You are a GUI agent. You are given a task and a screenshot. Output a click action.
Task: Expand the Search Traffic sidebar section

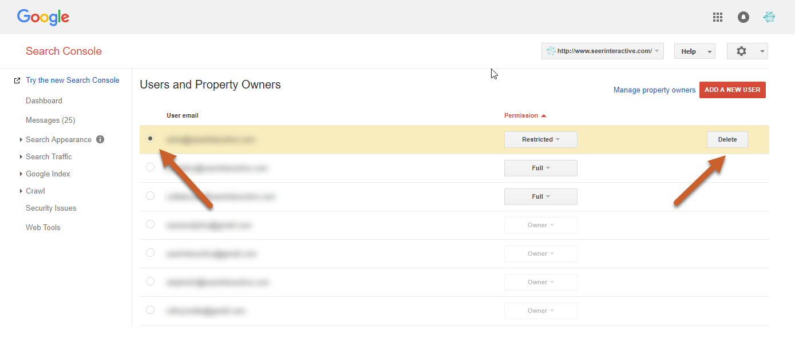tap(49, 156)
